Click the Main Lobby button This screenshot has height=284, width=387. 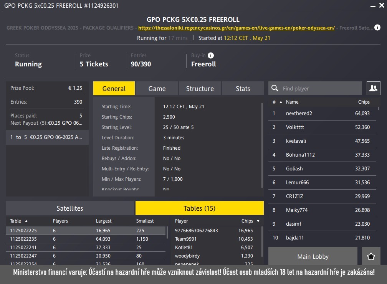click(313, 256)
